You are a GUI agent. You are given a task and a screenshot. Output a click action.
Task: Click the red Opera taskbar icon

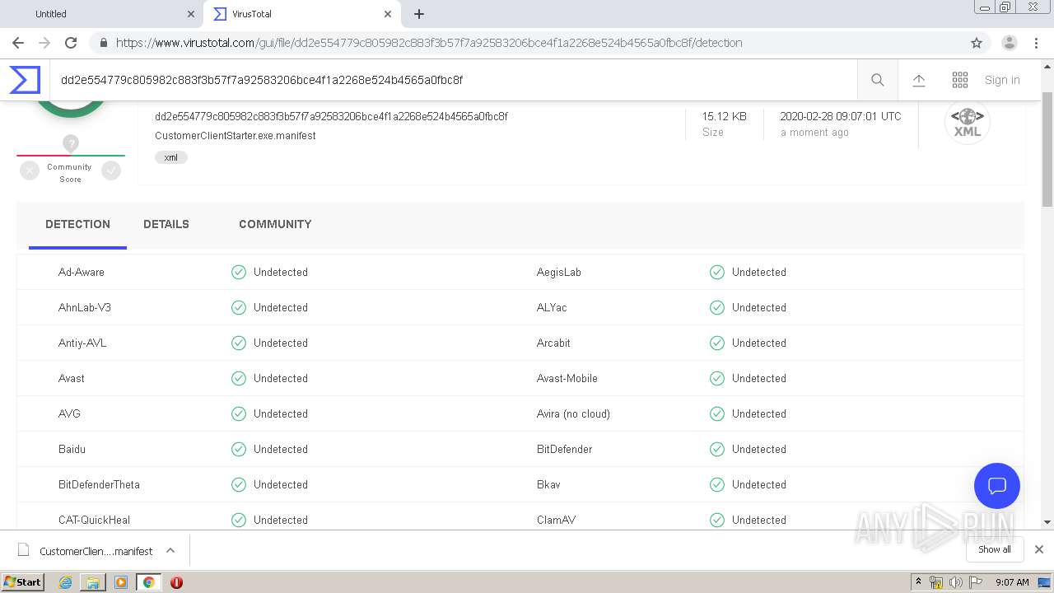176,582
